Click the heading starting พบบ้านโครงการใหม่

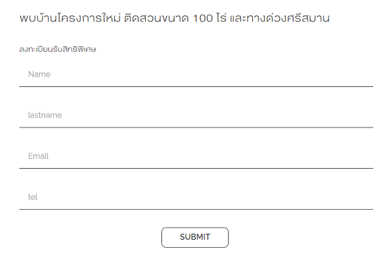pyautogui.click(x=174, y=18)
